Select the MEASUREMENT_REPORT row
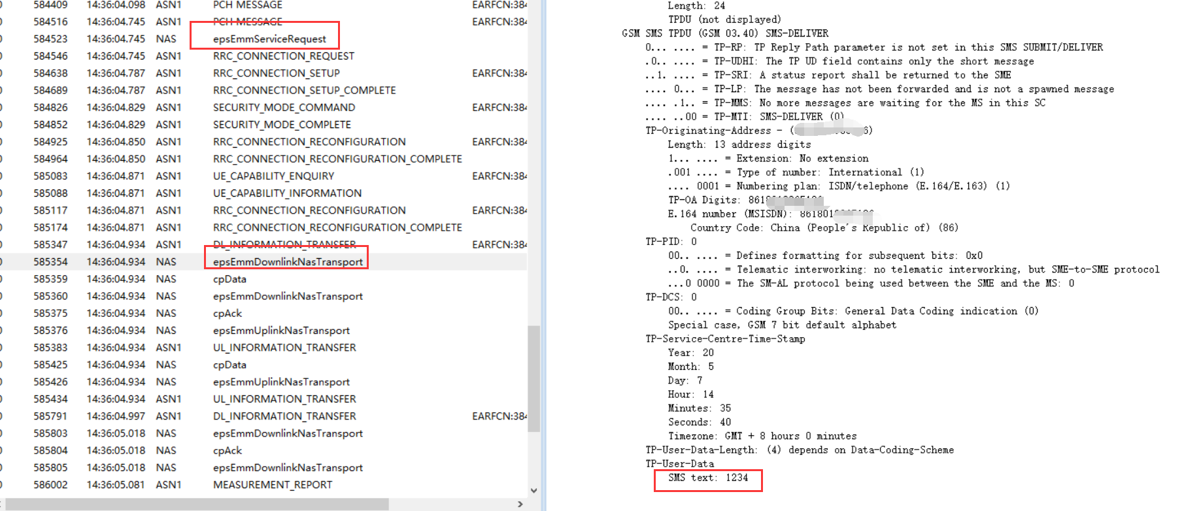 [263, 484]
